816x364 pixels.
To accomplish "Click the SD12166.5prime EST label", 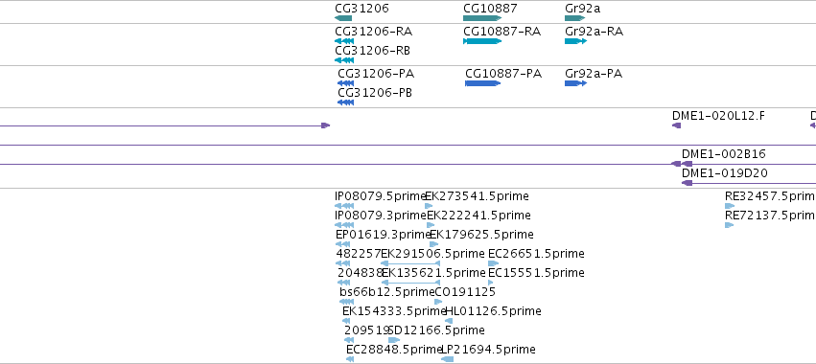I will pos(436,330).
